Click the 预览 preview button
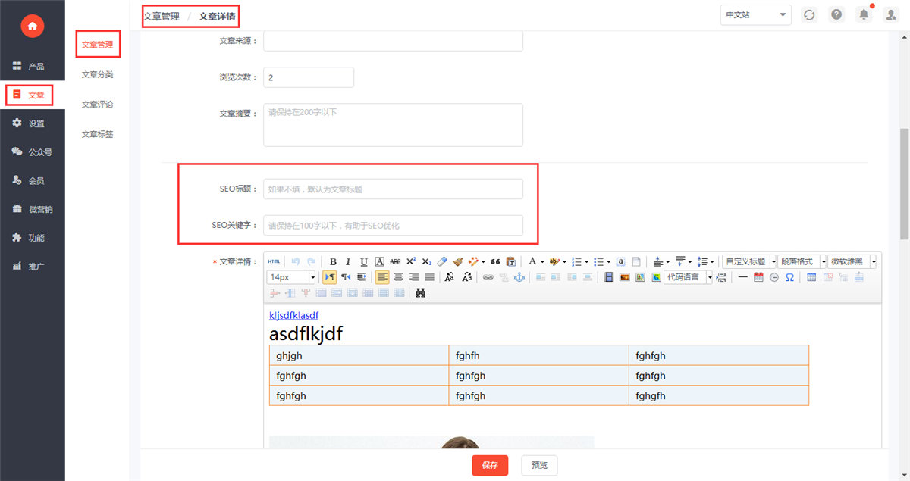Image resolution: width=910 pixels, height=481 pixels. point(539,465)
